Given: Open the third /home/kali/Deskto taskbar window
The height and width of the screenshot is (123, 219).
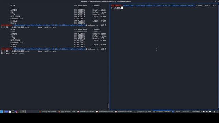Looking at the screenshot, I should click(x=124, y=112).
